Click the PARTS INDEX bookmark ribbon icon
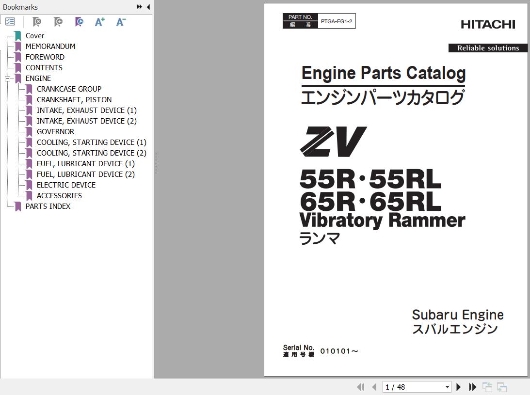This screenshot has width=530, height=395. (18, 206)
